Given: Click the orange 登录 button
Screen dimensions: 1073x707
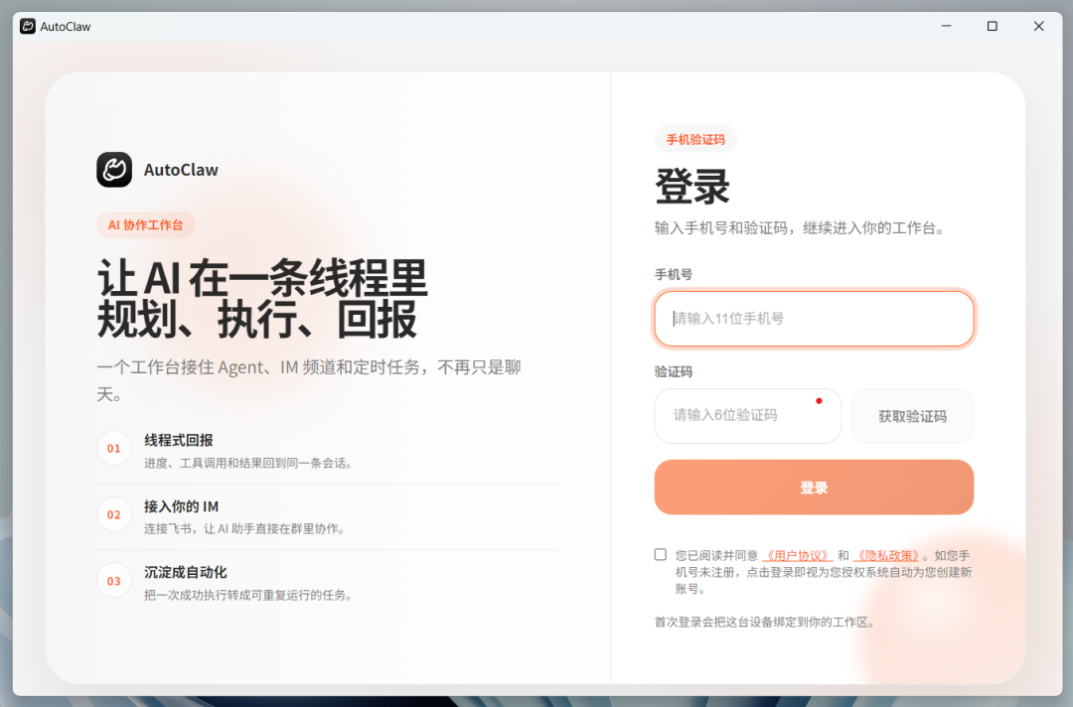Looking at the screenshot, I should [814, 488].
